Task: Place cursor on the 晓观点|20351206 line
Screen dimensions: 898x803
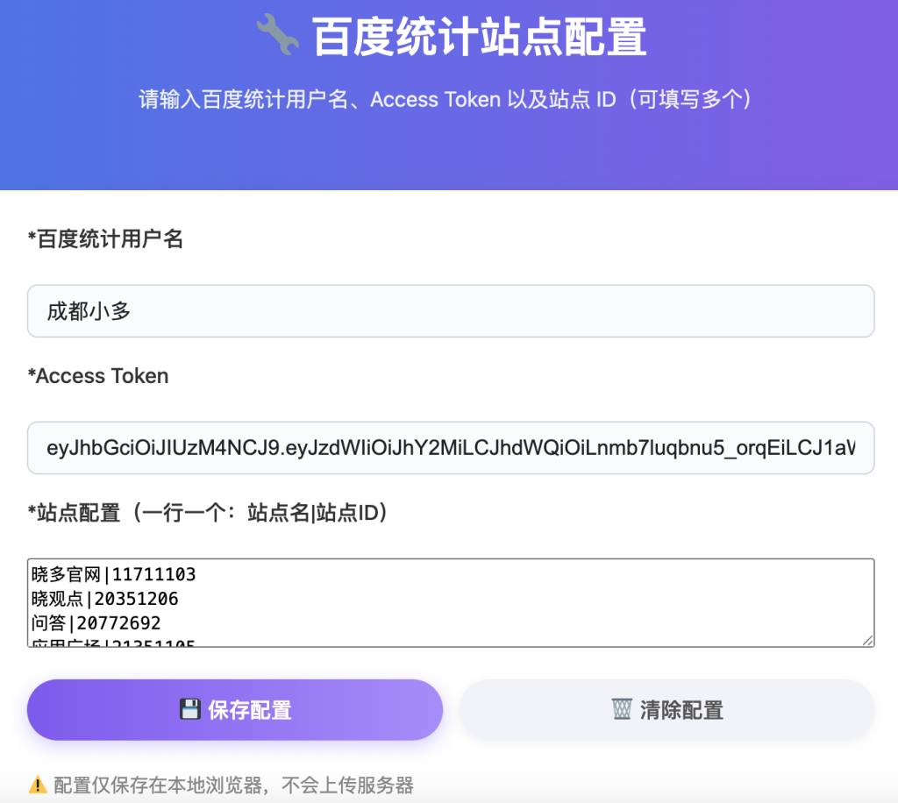Action: (103, 600)
